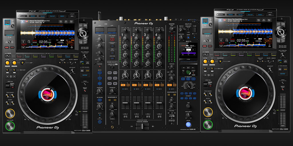Image resolution: width=293 pixels, height=146 pixels.
Task: Click the MASTER LEVEL knob
Action: point(171,29)
